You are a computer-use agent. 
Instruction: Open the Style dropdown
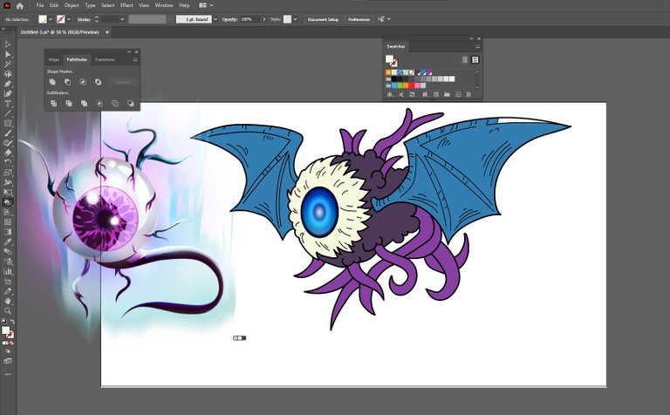tap(295, 19)
